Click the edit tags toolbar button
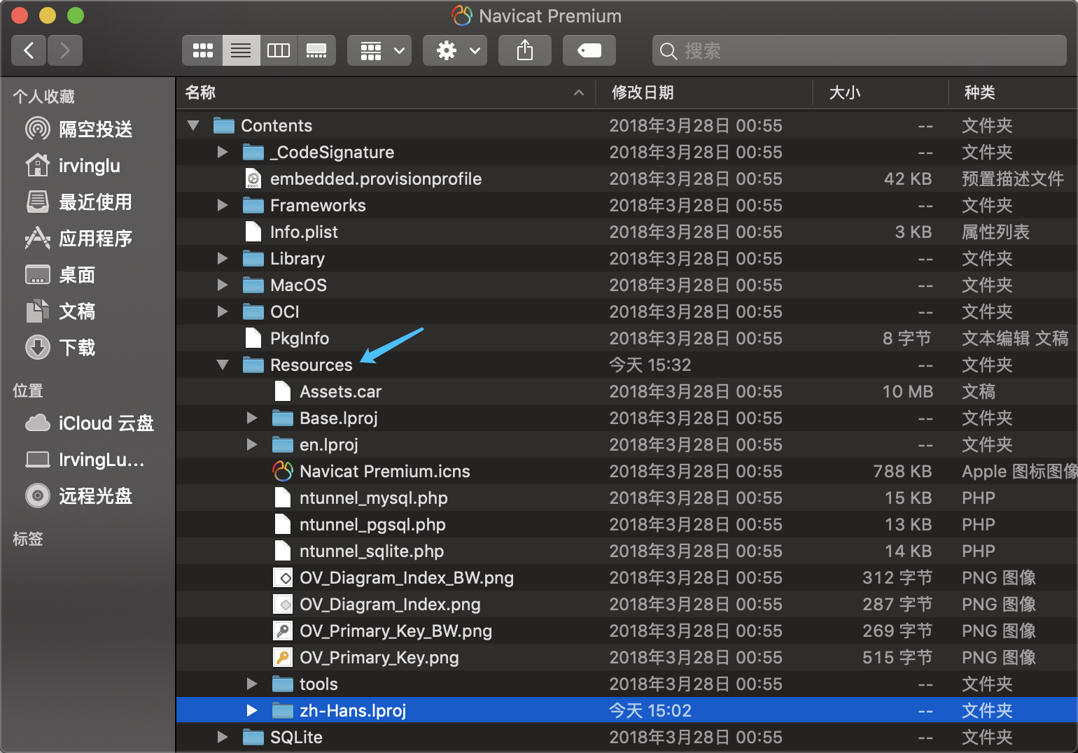The height and width of the screenshot is (753, 1078). pos(589,50)
